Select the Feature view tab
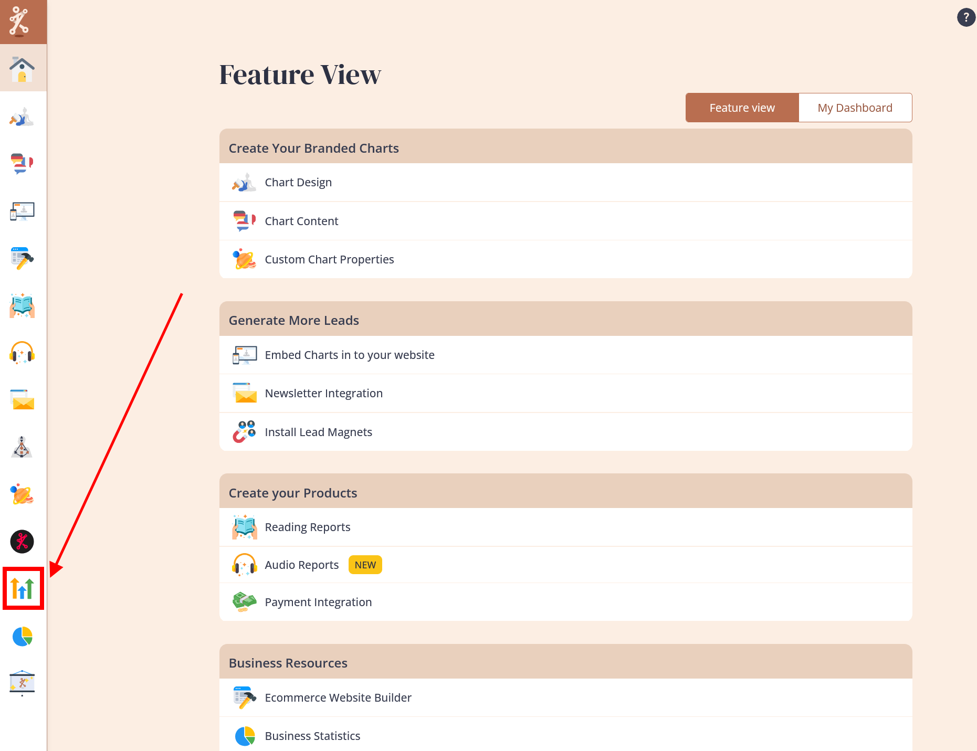The image size is (977, 751). click(742, 108)
